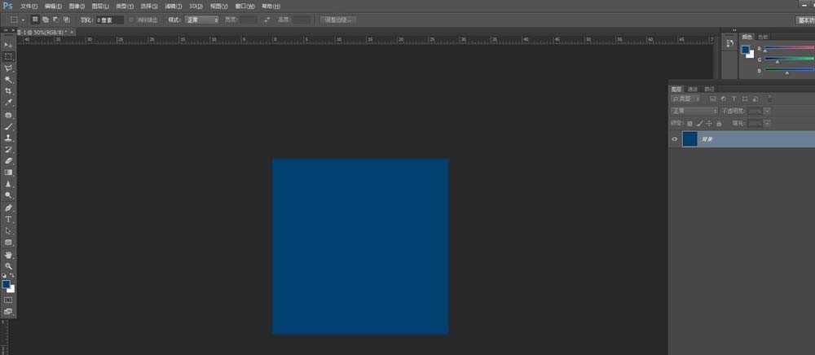Choose the Eraser tool

pos(9,161)
